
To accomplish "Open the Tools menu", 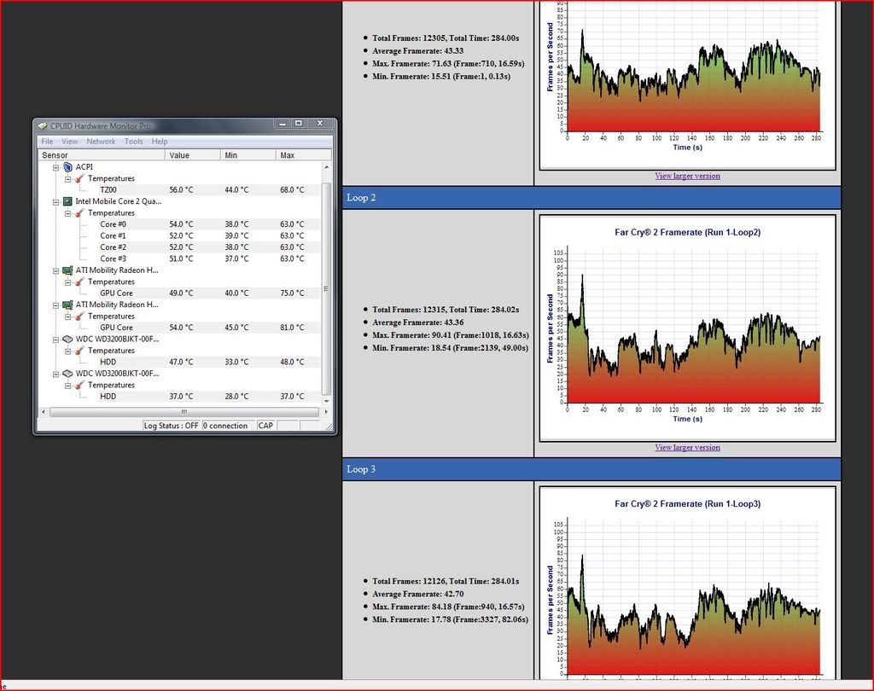I will (133, 142).
